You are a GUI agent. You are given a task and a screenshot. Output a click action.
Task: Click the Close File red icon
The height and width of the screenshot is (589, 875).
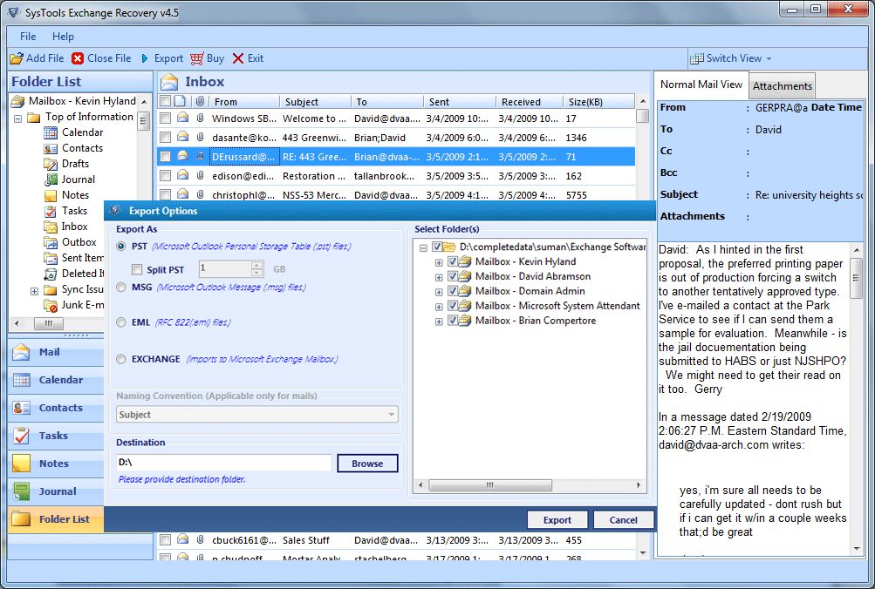[x=79, y=58]
